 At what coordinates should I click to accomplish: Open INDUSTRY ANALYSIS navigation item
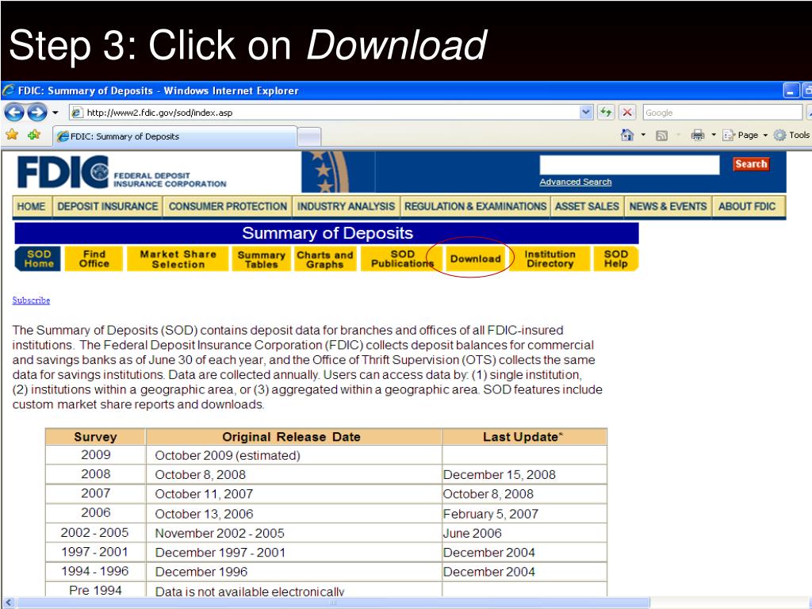click(x=346, y=207)
